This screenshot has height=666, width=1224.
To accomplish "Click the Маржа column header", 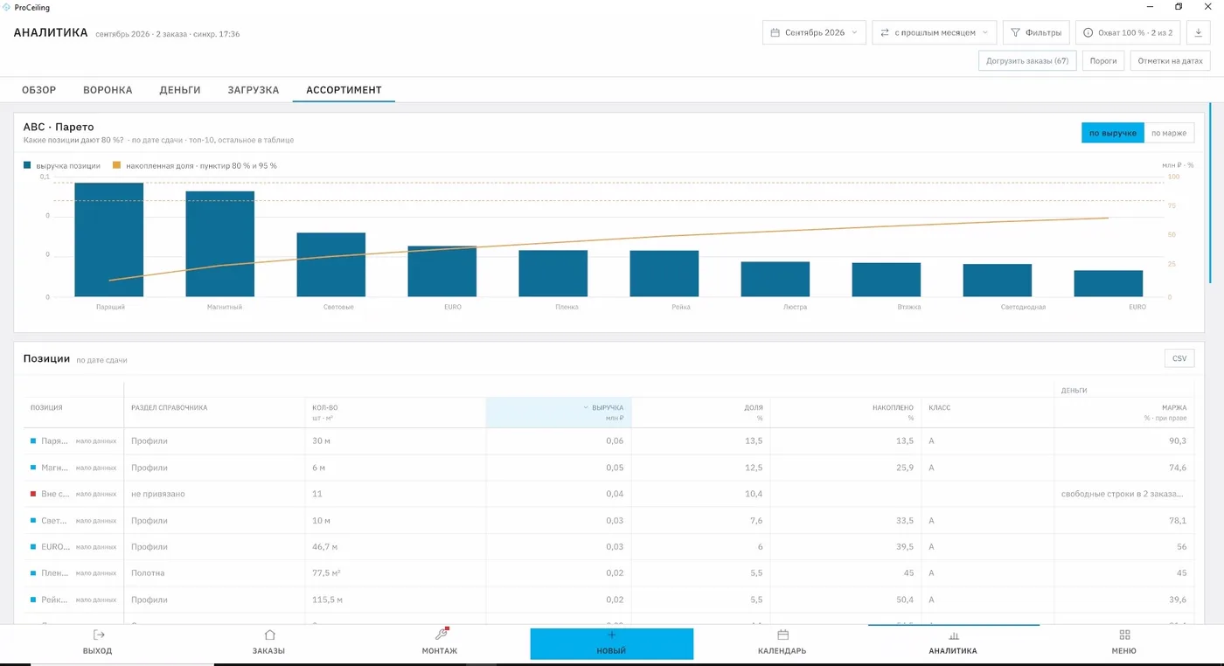I will 1174,407.
